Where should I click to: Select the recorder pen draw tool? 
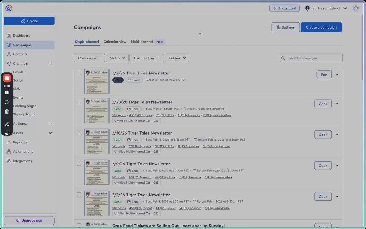tap(7, 124)
